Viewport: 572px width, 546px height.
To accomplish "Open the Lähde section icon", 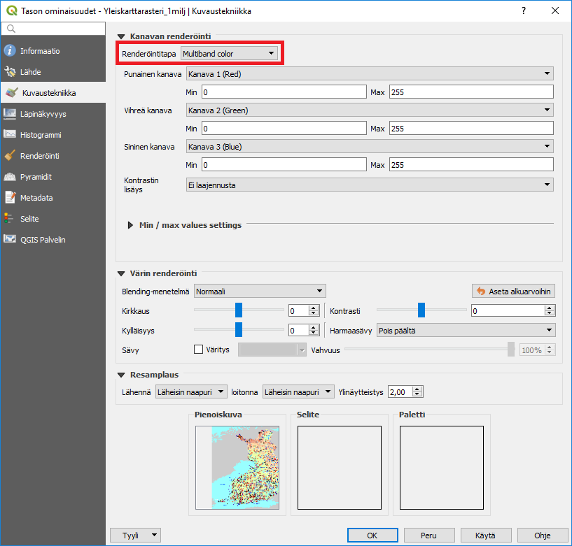I will click(10, 71).
